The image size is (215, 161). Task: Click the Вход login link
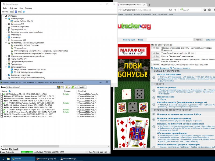click(x=141, y=40)
